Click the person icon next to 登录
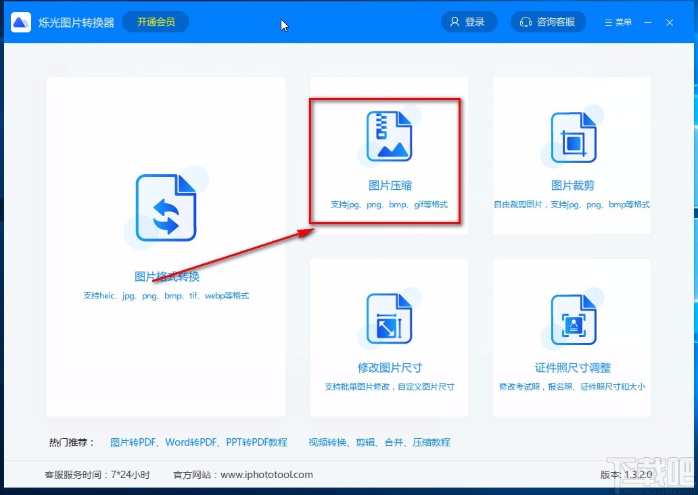The width and height of the screenshot is (698, 495). [454, 21]
